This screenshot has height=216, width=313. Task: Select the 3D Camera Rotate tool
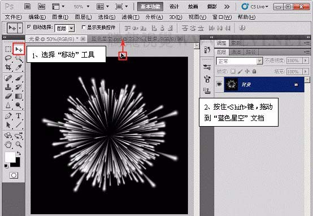point(19,136)
